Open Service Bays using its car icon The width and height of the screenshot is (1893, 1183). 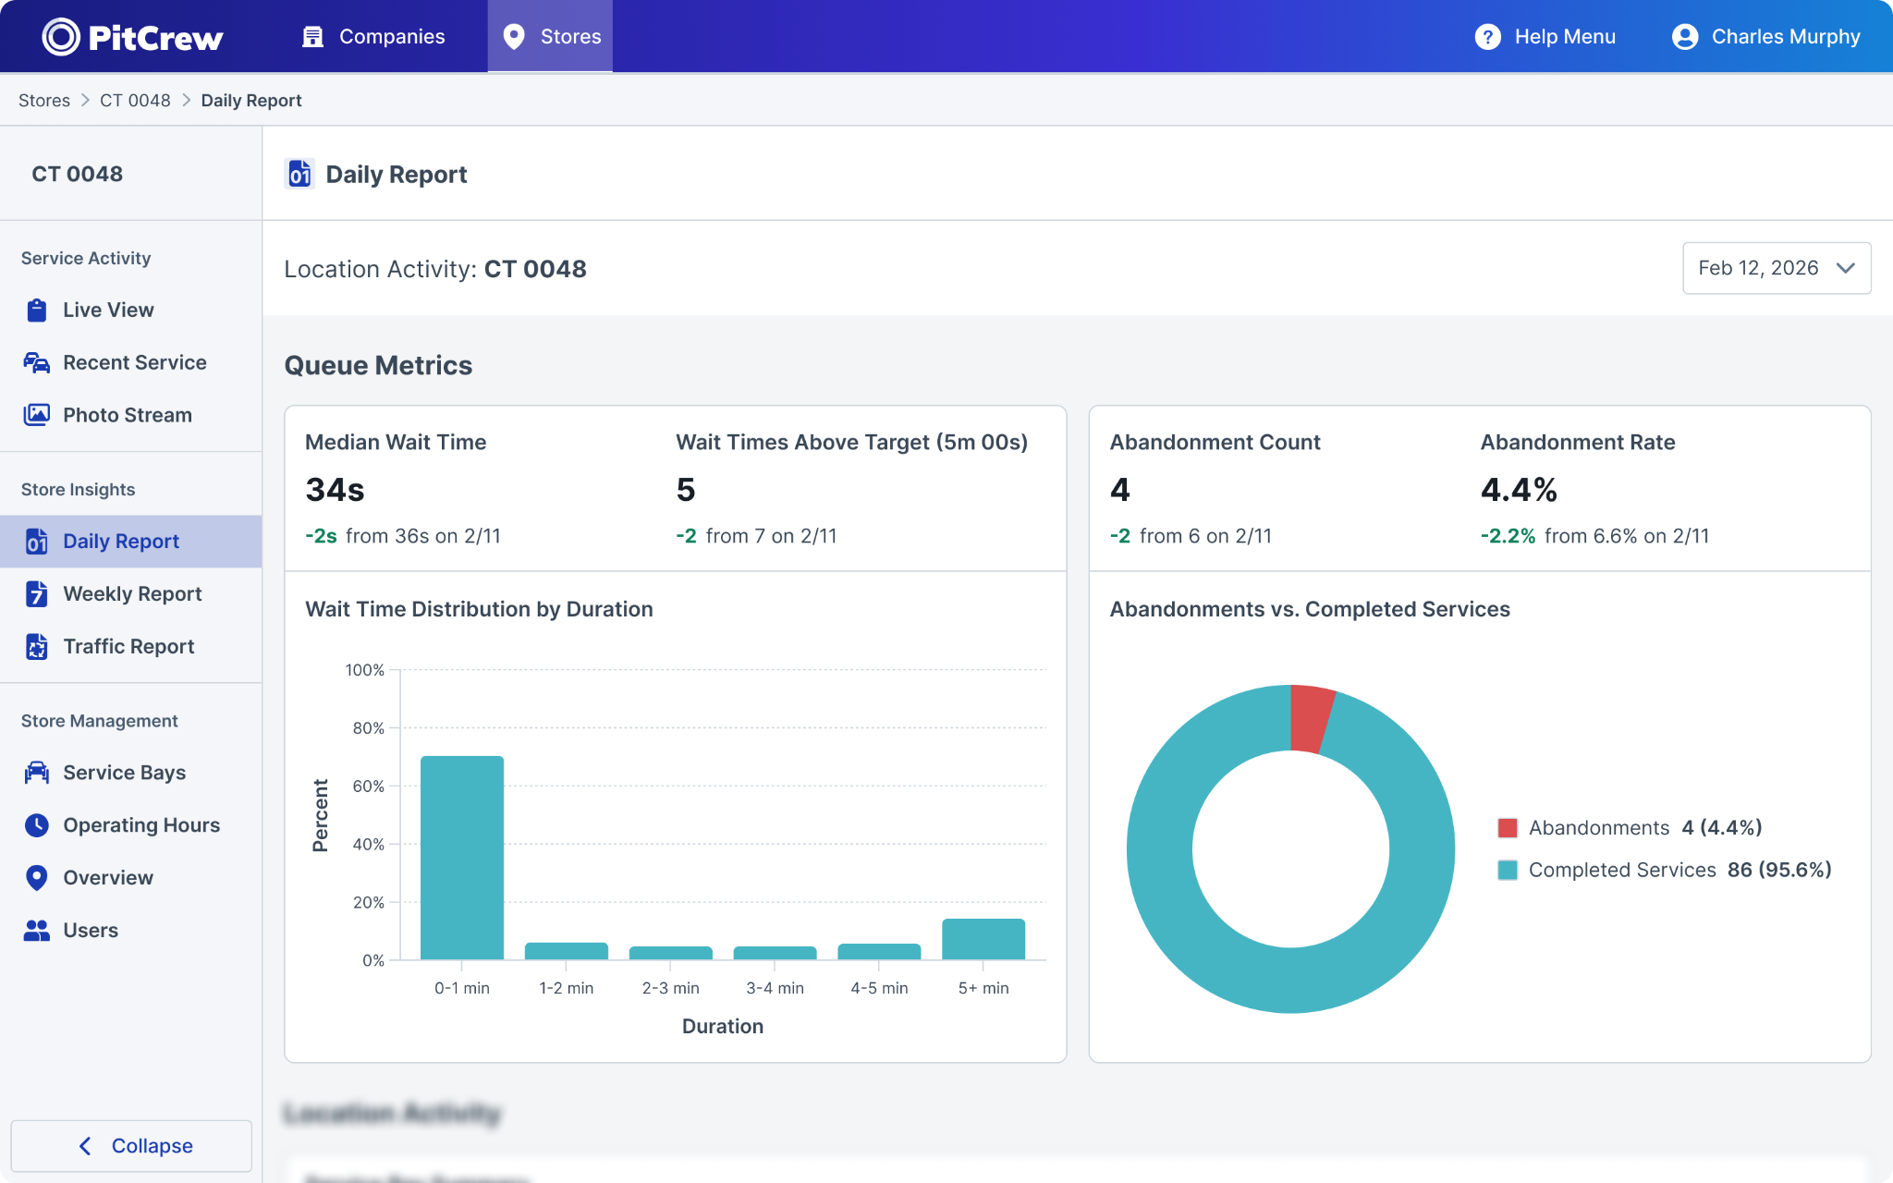(x=36, y=773)
